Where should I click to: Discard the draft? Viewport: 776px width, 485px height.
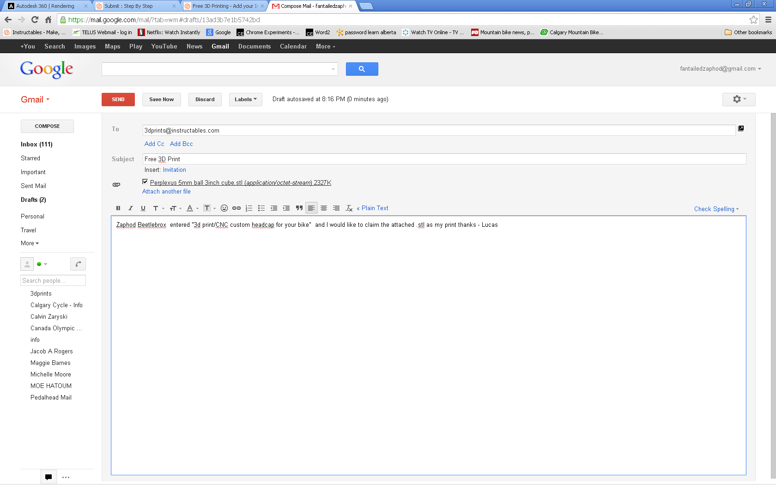[205, 99]
